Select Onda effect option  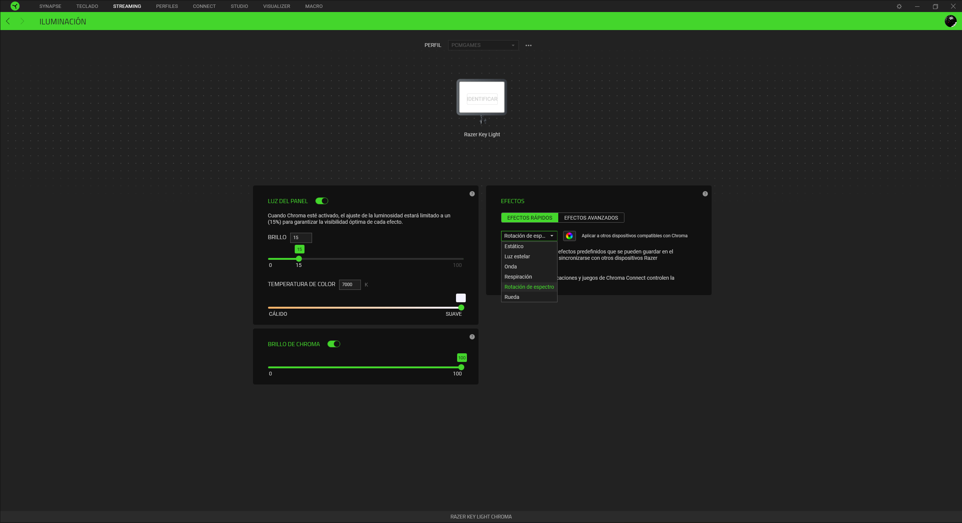(529, 267)
